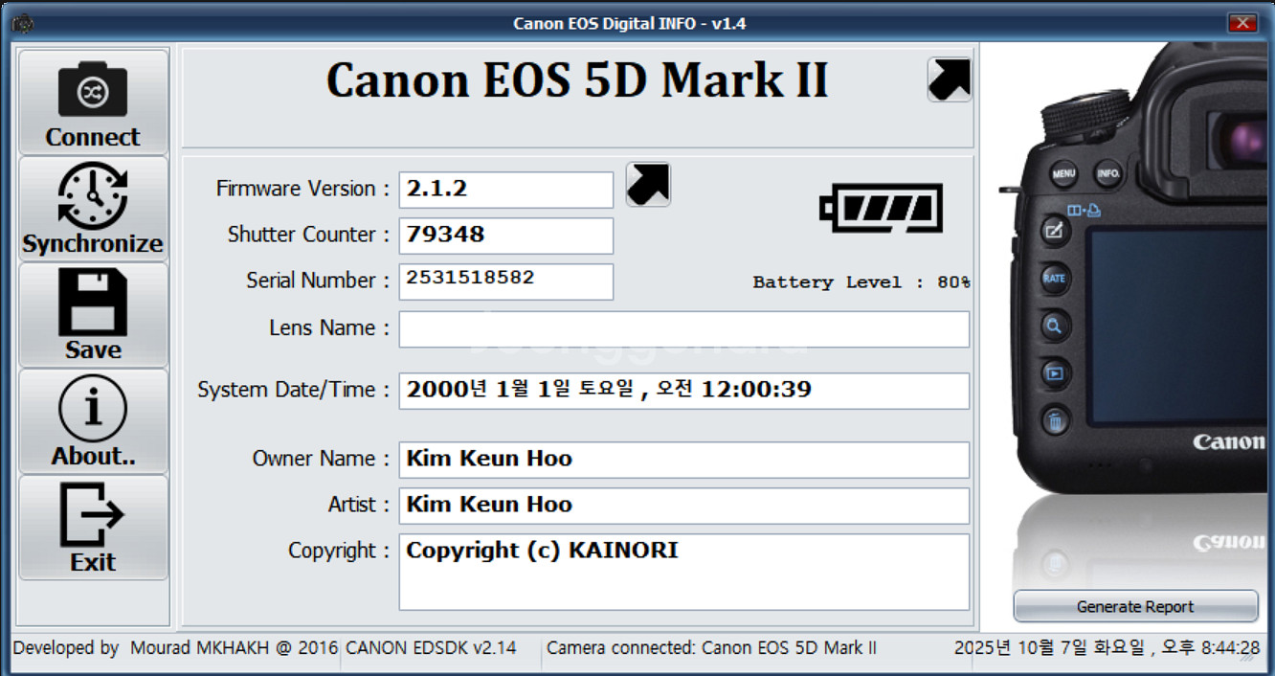Viewport: 1275px width, 676px height.
Task: Click the app icon in title bar
Action: coord(22,23)
